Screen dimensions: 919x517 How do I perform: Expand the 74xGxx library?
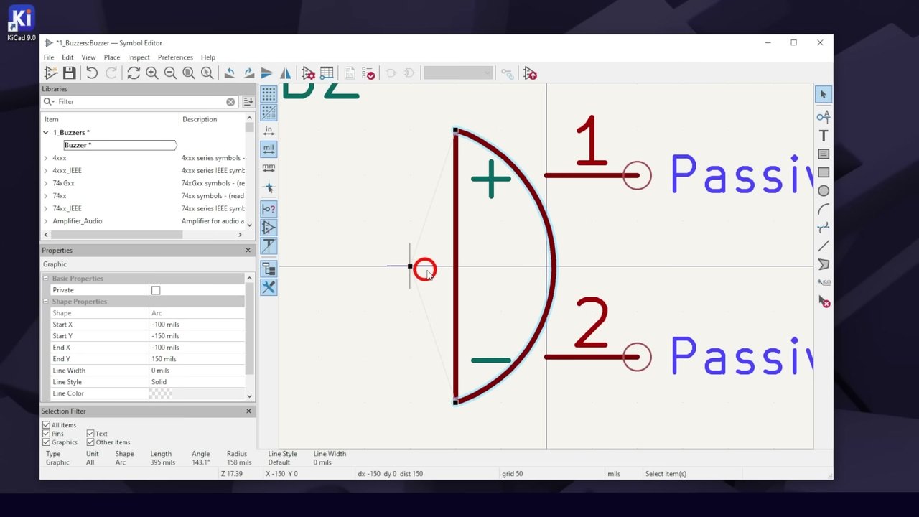46,183
